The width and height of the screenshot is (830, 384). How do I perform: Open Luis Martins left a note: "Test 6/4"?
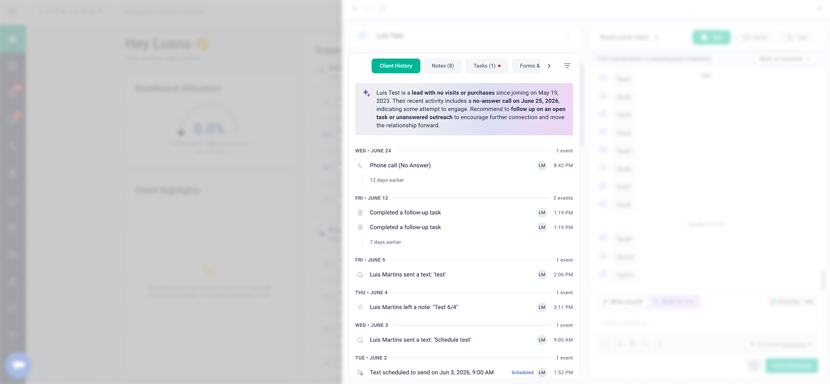pos(414,307)
